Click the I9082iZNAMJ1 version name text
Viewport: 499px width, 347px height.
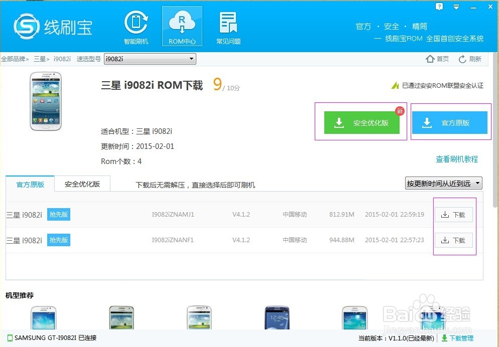pos(173,215)
